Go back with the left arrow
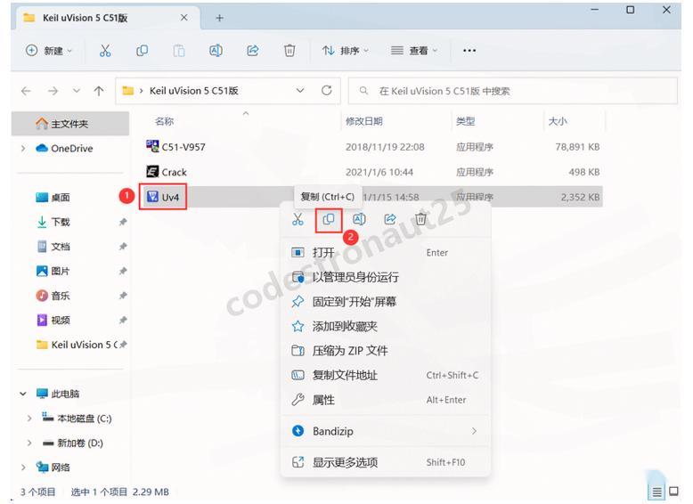 tap(26, 91)
